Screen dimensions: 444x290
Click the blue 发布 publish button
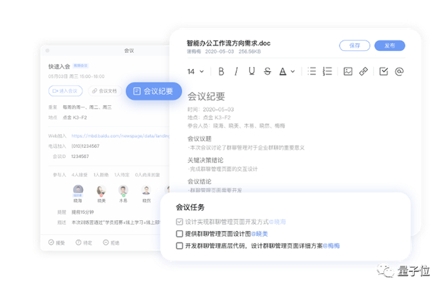coord(389,46)
